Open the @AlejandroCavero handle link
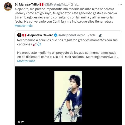The image size is (125, 125). 72,35
